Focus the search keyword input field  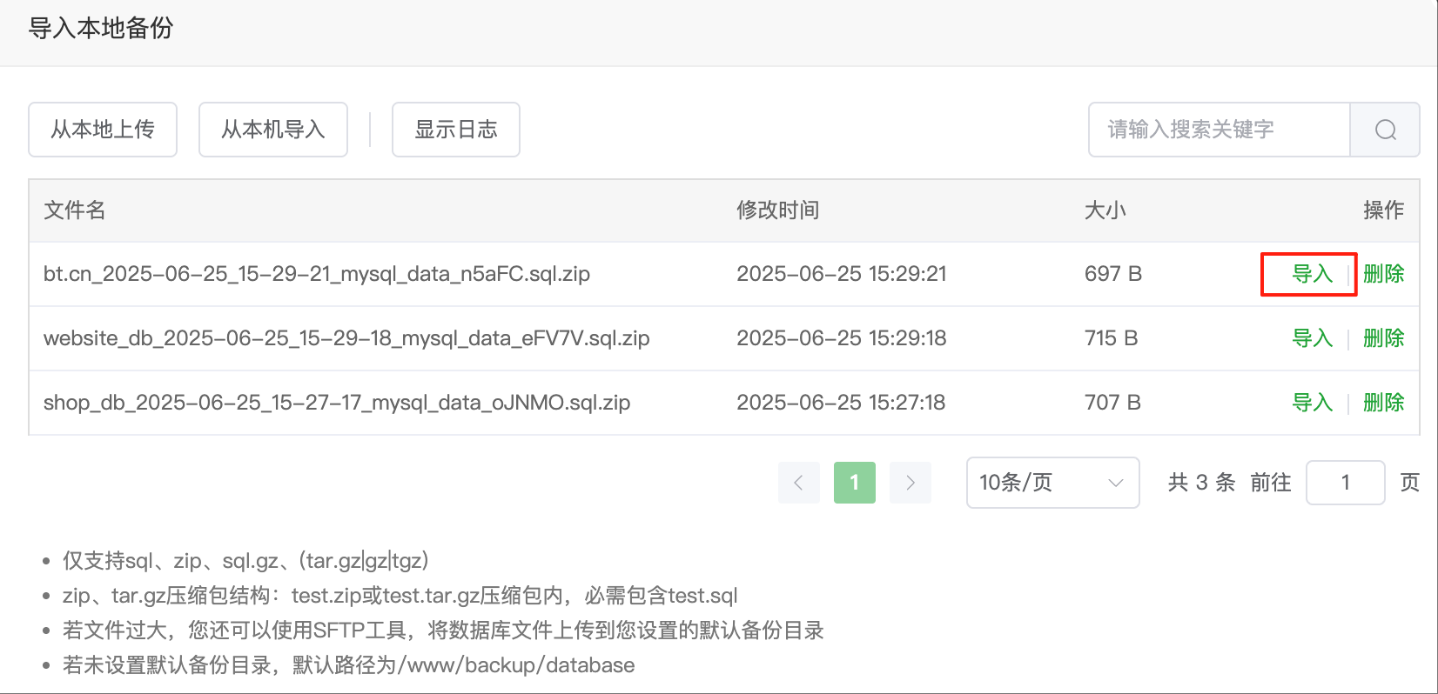[x=1219, y=130]
